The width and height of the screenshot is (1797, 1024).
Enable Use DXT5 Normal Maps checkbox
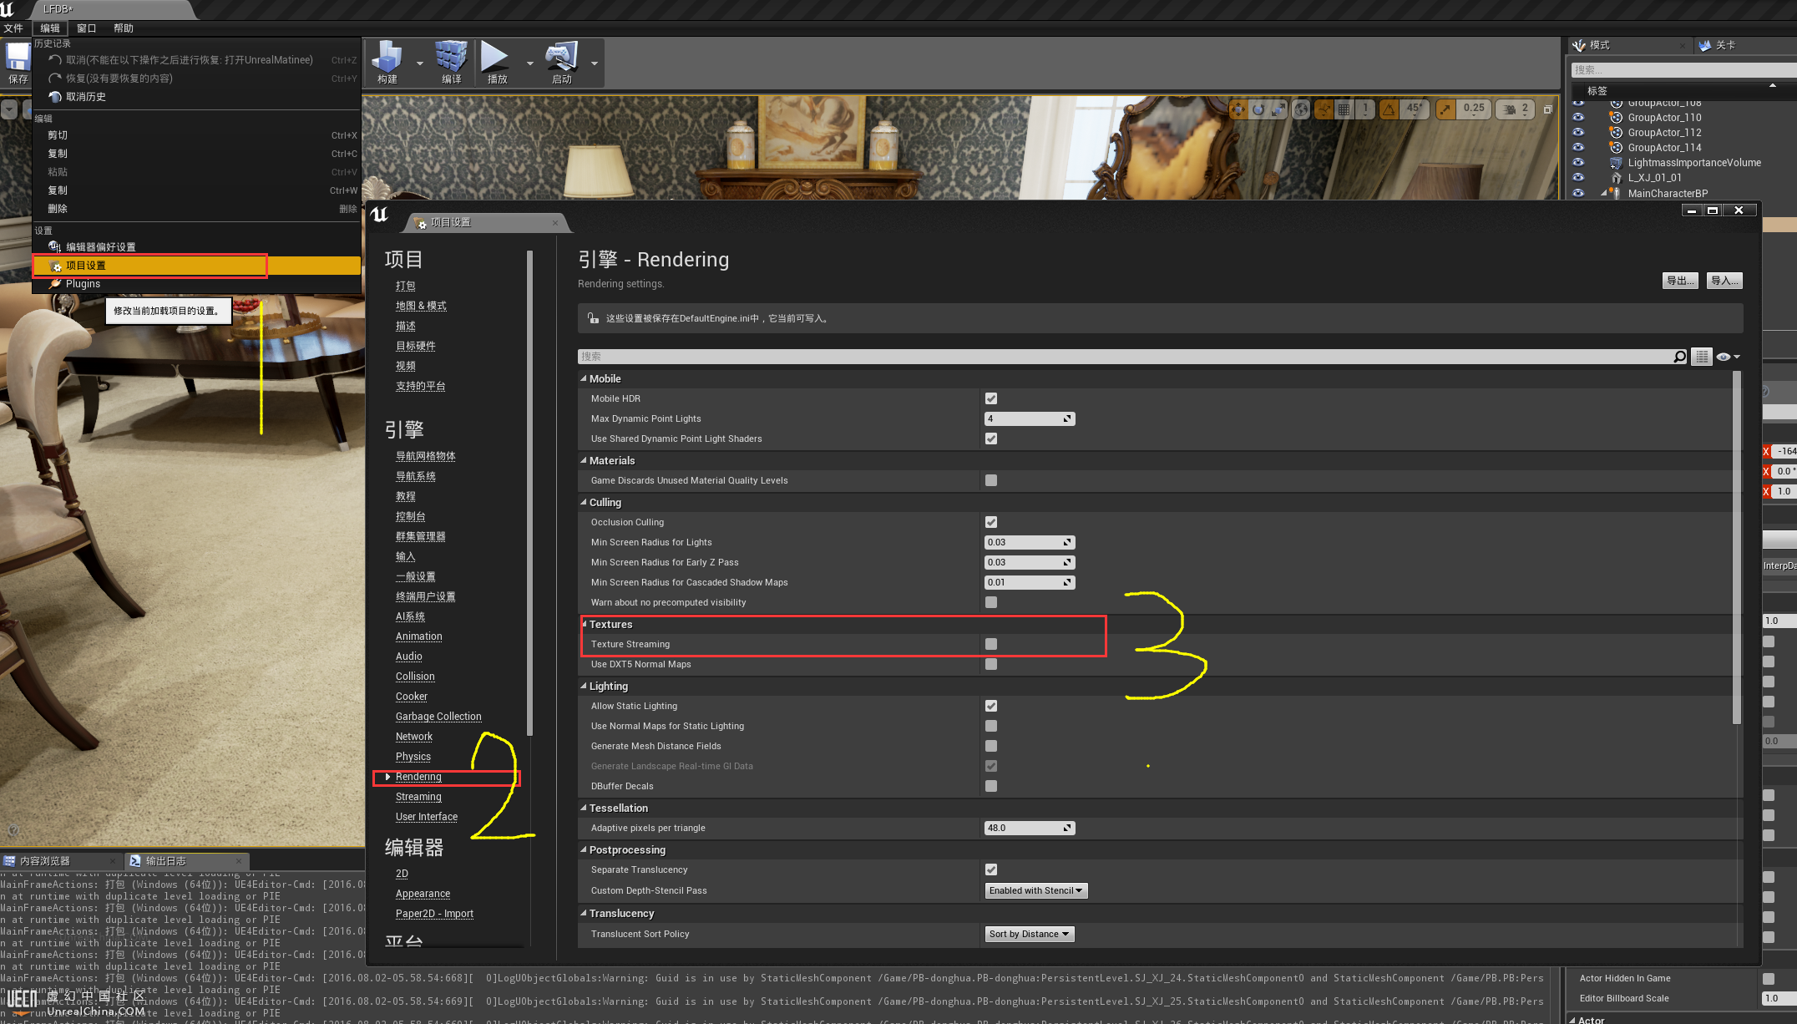tap(991, 664)
